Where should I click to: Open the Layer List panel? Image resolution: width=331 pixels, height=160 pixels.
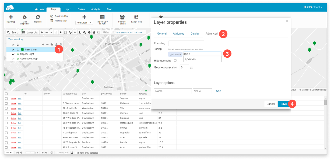(30, 32)
